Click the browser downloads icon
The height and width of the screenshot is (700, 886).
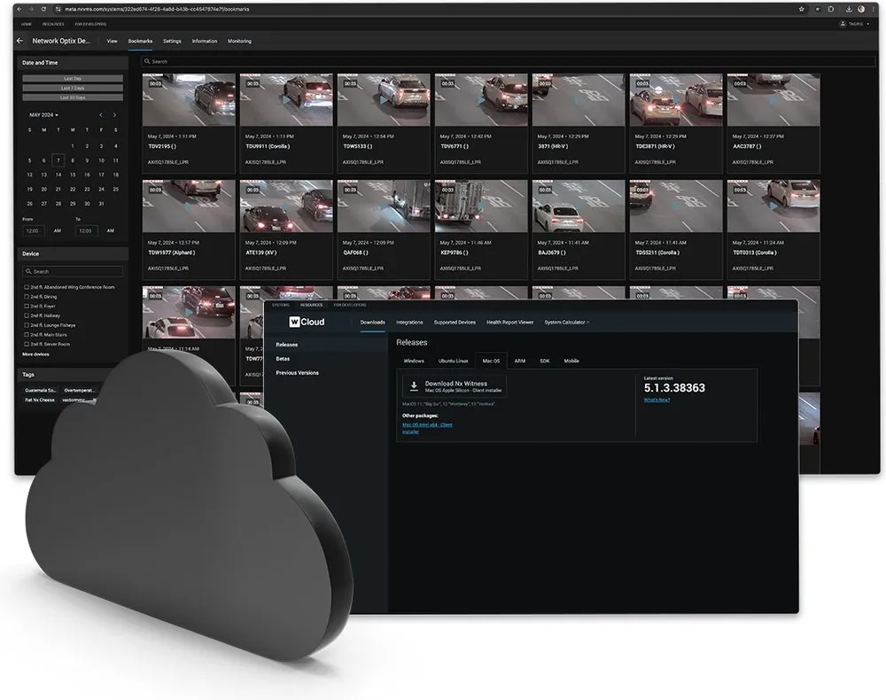(x=849, y=9)
